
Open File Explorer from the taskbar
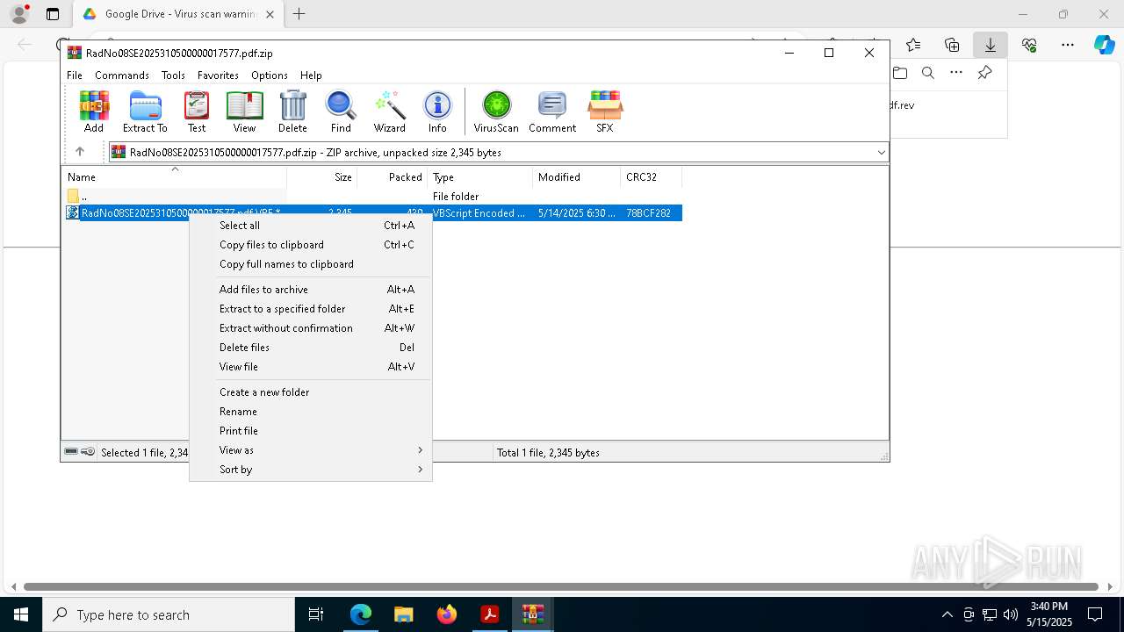click(x=404, y=614)
